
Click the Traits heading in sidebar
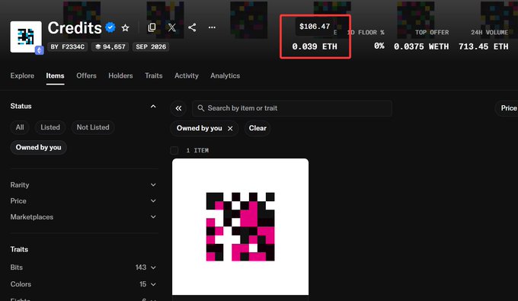click(x=19, y=249)
